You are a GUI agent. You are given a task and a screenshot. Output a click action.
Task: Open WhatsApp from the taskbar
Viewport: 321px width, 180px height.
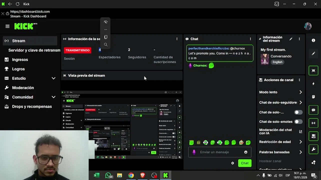pyautogui.click(x=108, y=175)
